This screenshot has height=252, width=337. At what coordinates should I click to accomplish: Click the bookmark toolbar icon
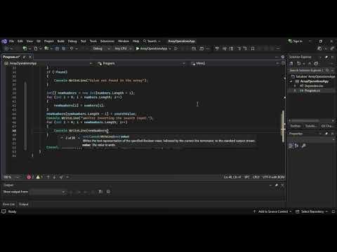[x=253, y=48]
